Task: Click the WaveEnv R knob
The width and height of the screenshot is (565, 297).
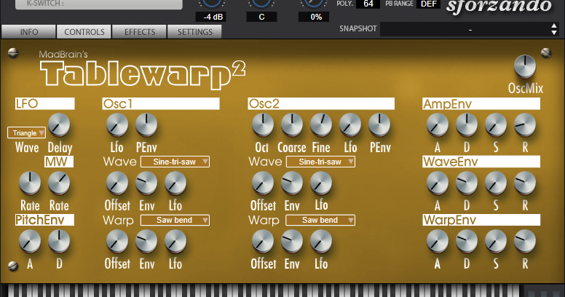Action: coord(525,183)
